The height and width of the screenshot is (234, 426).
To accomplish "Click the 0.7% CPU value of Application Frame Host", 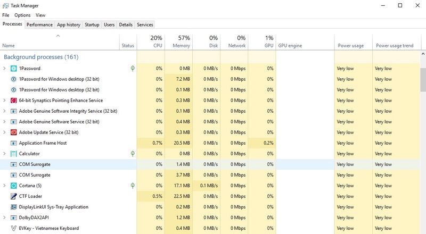I will pos(157,143).
